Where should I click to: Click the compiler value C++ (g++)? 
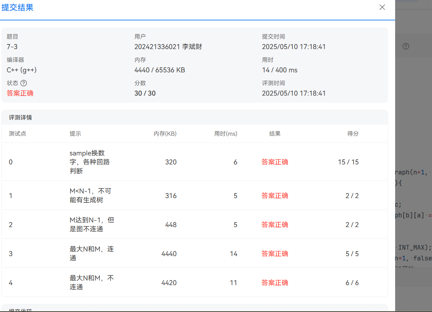[21, 70]
